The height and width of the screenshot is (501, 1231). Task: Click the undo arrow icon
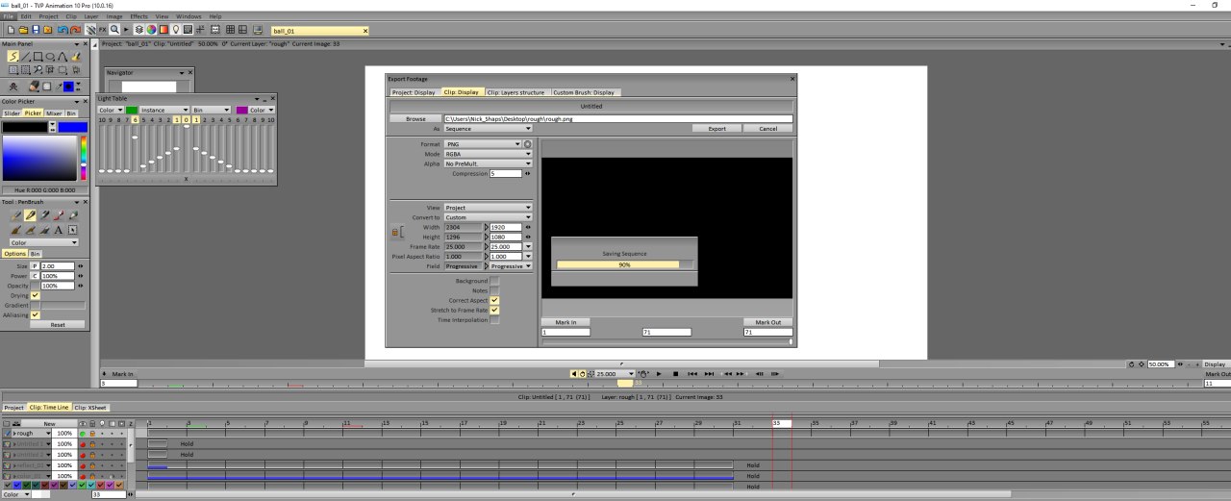point(63,30)
